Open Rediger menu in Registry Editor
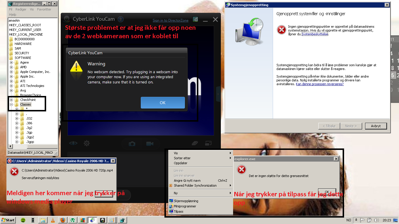399x224 pixels. (x=21, y=9)
